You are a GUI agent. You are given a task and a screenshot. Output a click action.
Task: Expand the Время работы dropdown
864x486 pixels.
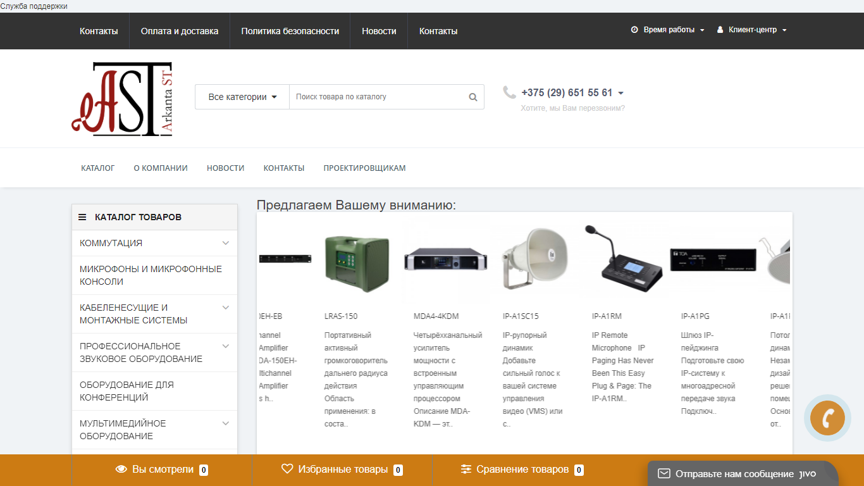tap(668, 30)
